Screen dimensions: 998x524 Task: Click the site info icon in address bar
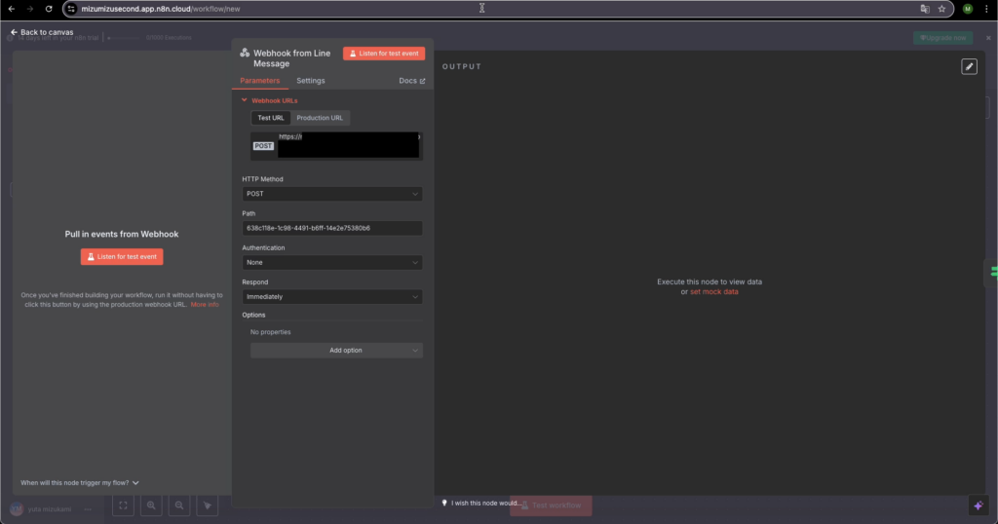coord(71,9)
